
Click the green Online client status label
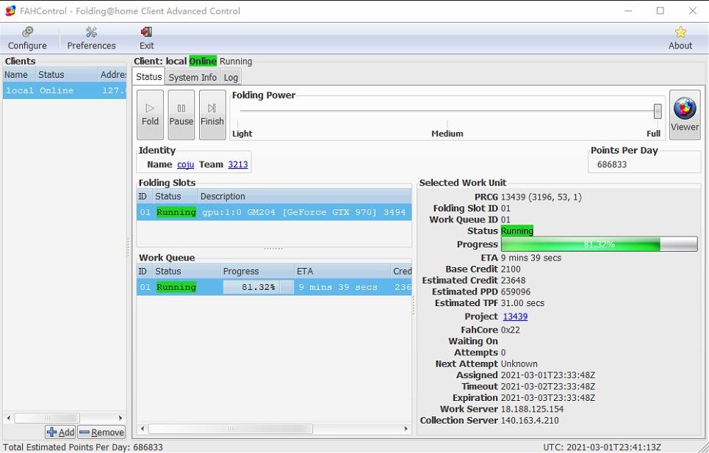tap(203, 61)
